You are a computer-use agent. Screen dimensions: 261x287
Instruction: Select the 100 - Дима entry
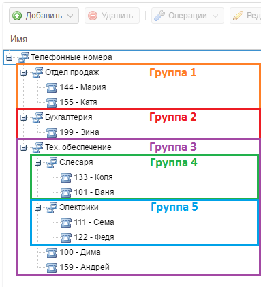coord(80,252)
